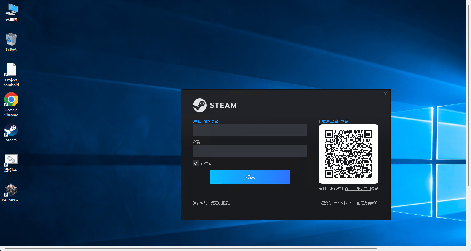Focus the account name input field
471x251 pixels.
tap(250, 130)
